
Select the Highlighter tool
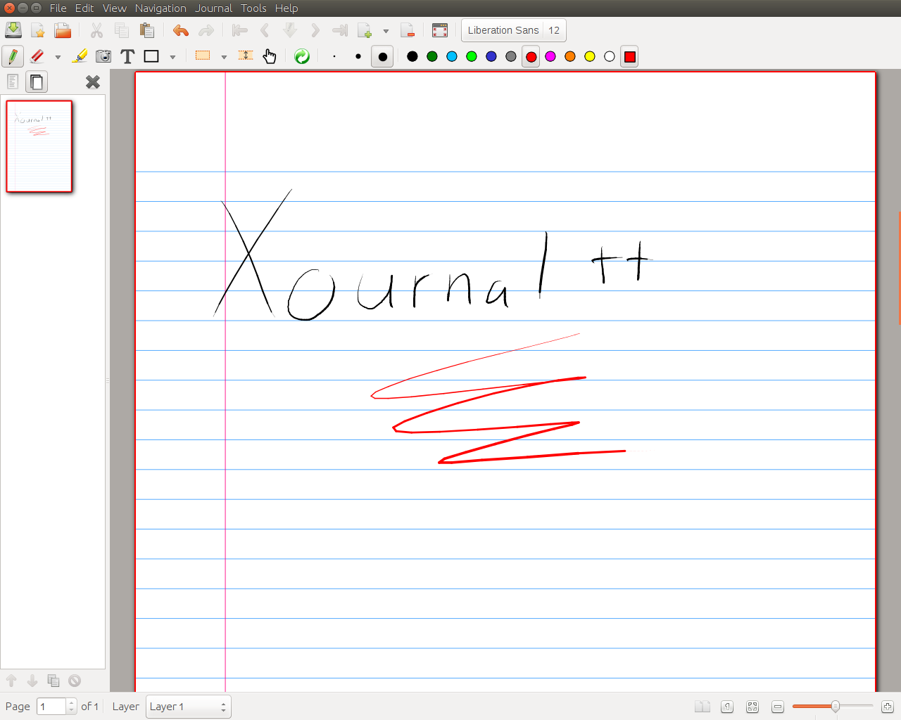80,56
